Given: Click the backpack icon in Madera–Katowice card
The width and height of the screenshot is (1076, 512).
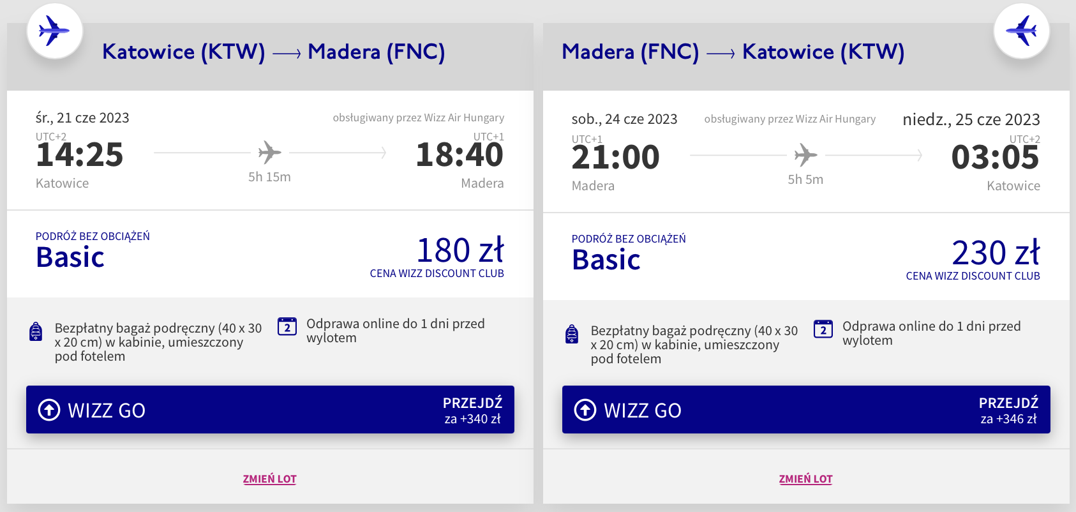Looking at the screenshot, I should pyautogui.click(x=572, y=335).
